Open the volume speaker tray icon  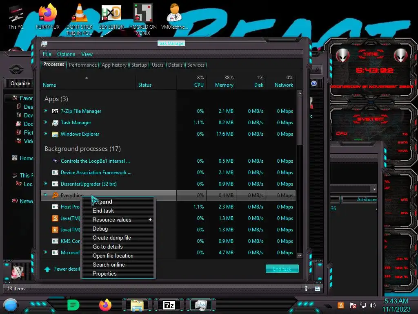[373, 305]
